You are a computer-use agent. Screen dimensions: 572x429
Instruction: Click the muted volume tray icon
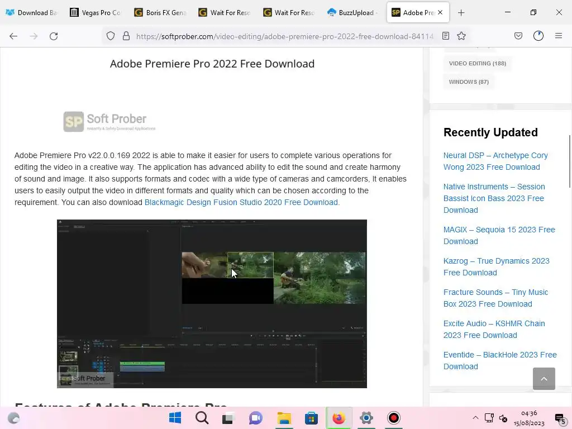503,418
